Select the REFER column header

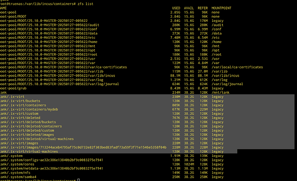[x=203, y=8]
